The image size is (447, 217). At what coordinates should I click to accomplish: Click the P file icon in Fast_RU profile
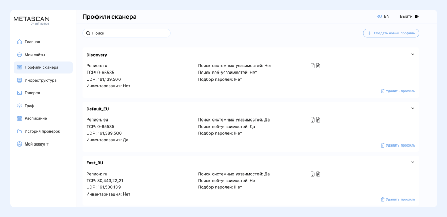[x=318, y=174]
